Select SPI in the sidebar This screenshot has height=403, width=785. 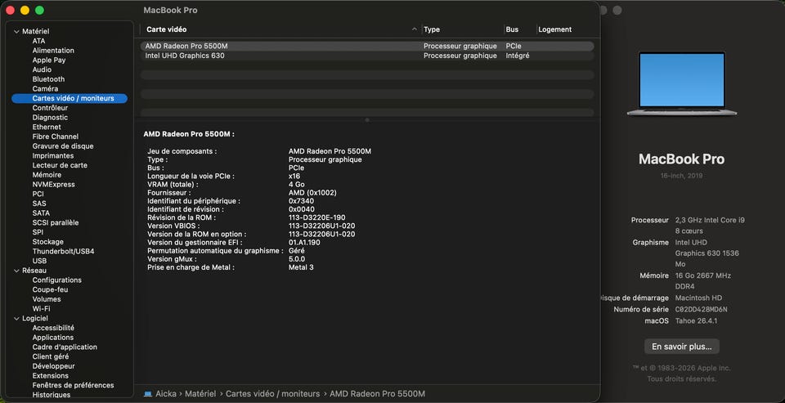(x=38, y=232)
